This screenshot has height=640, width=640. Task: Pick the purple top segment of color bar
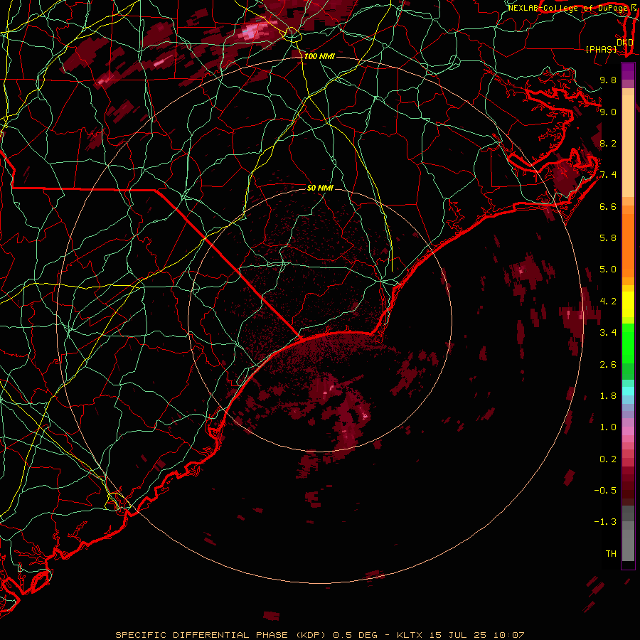(628, 71)
